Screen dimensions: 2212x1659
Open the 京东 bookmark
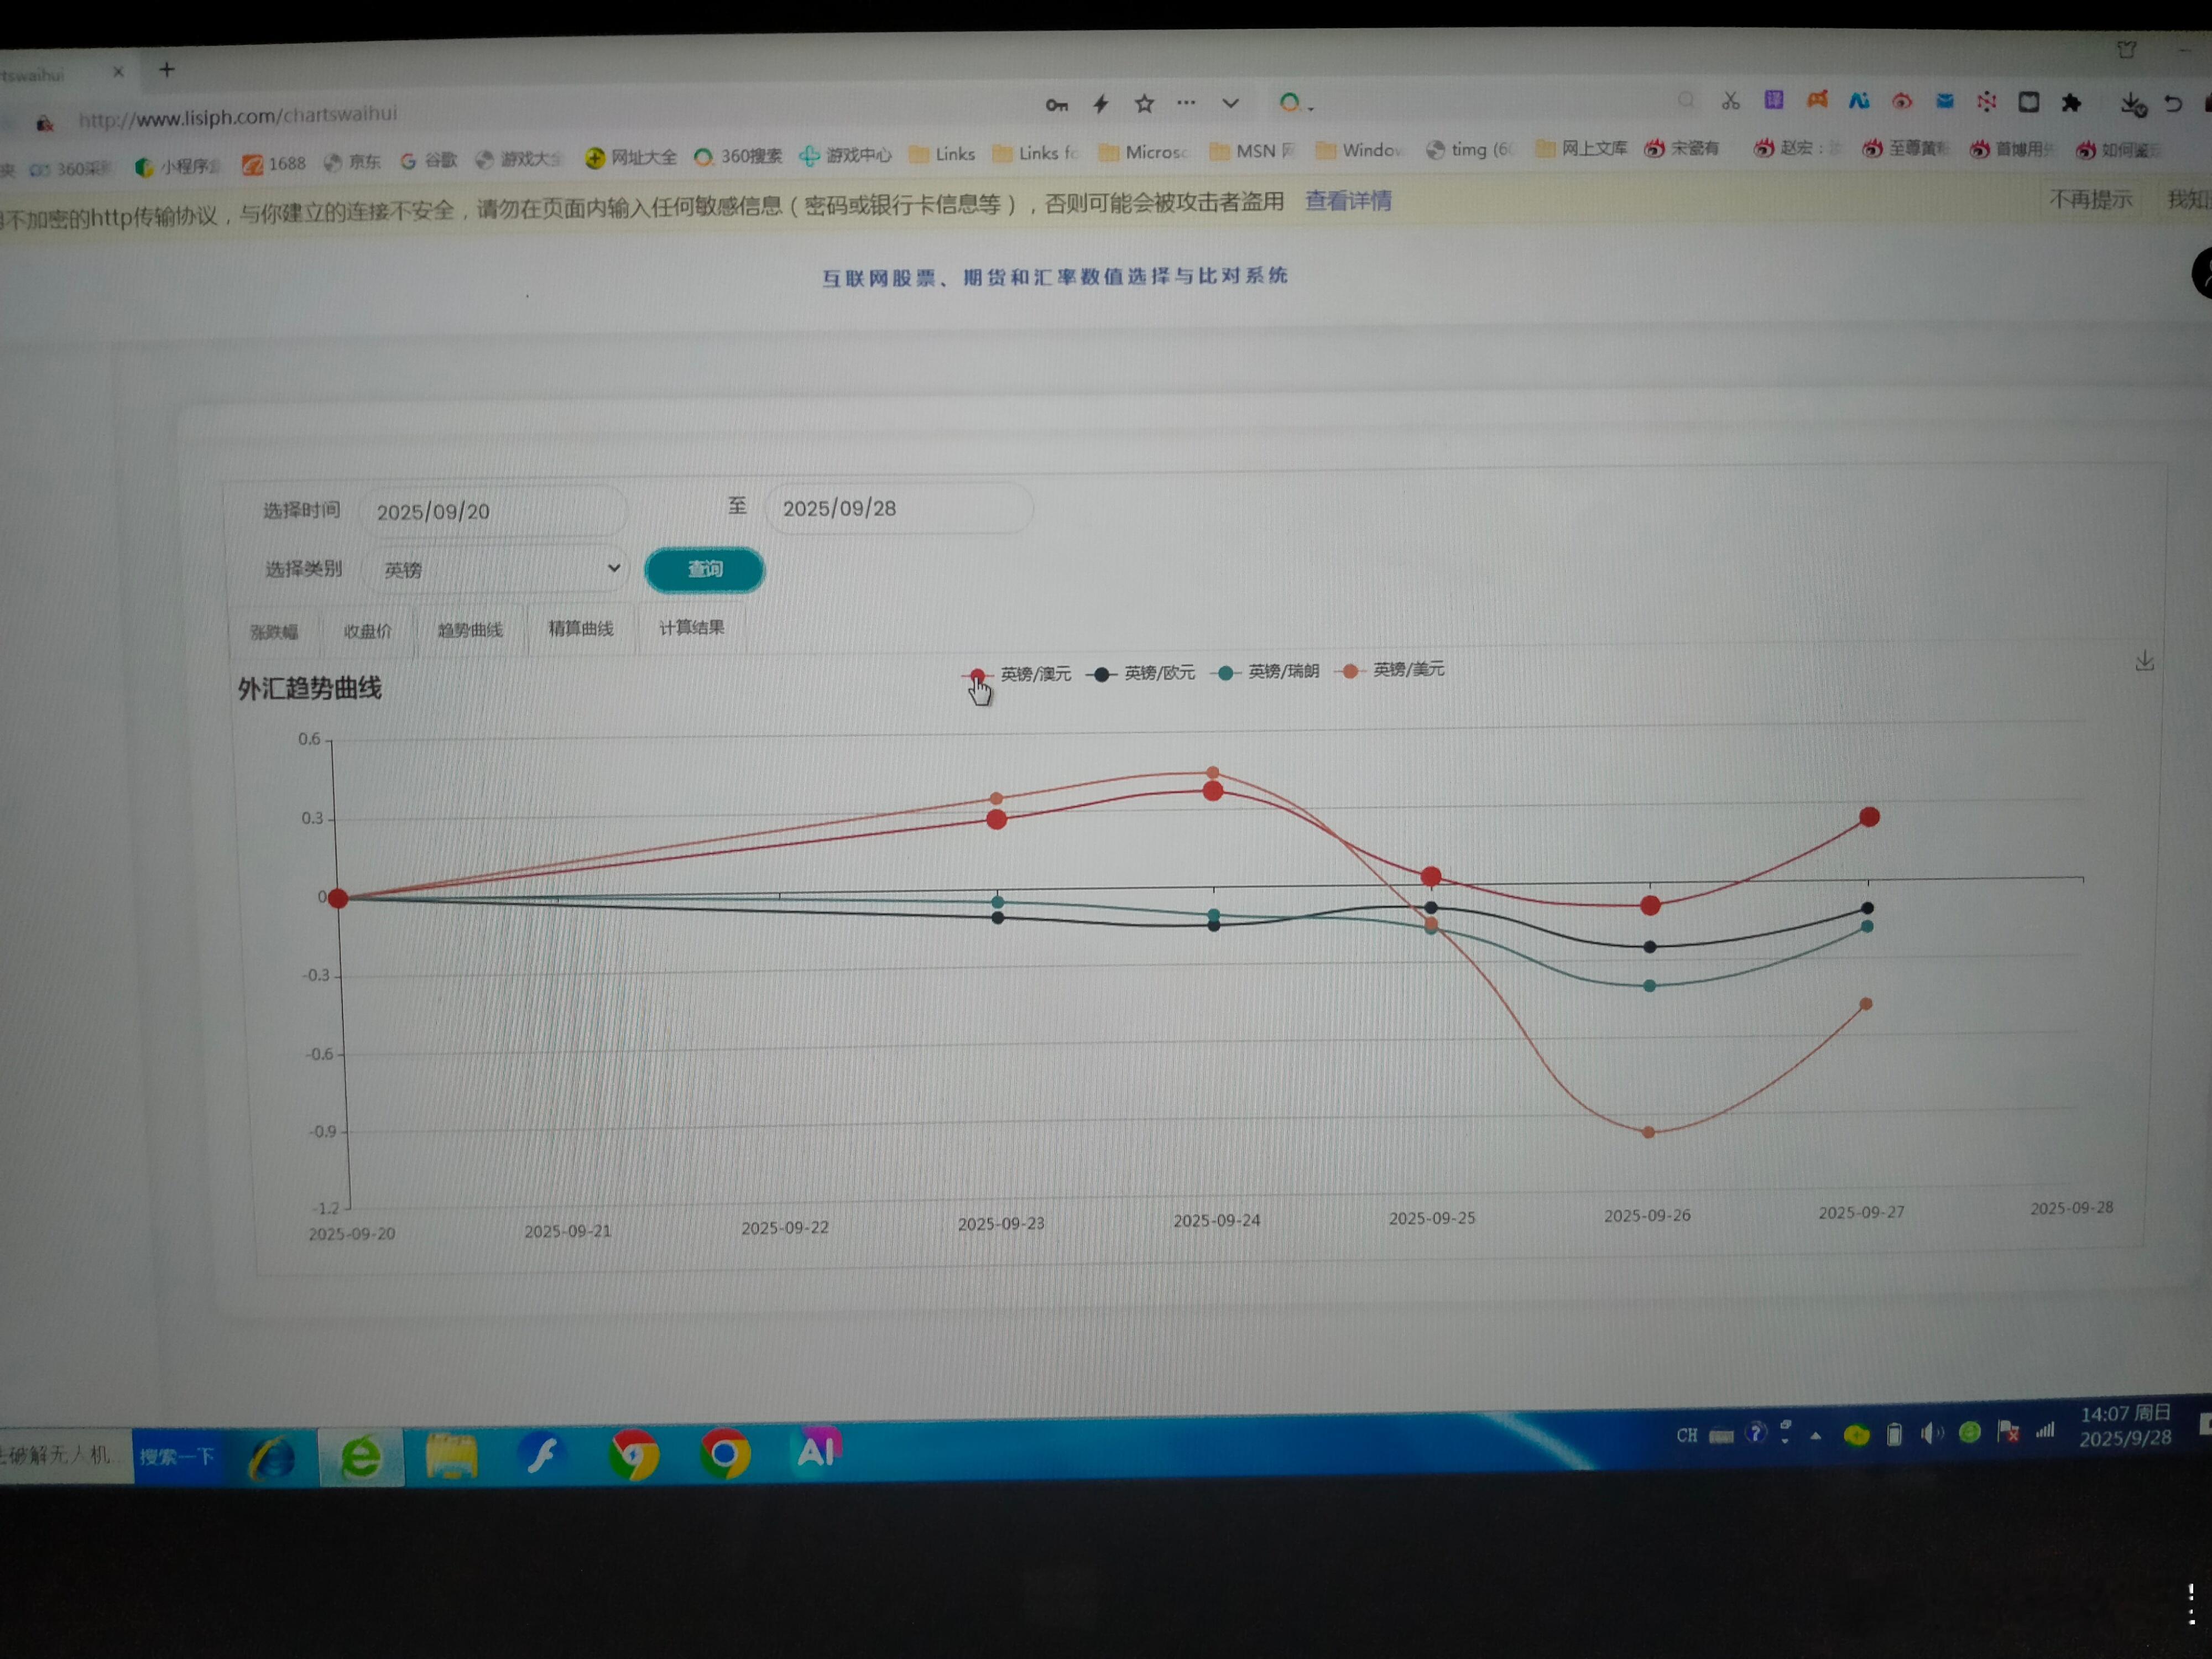click(352, 162)
